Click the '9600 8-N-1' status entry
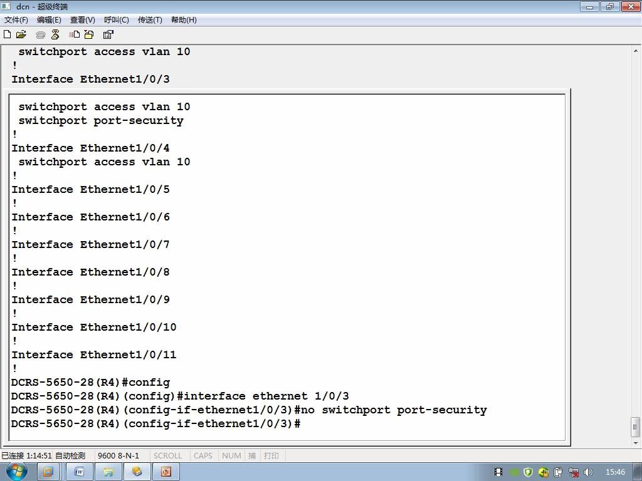 pos(118,456)
